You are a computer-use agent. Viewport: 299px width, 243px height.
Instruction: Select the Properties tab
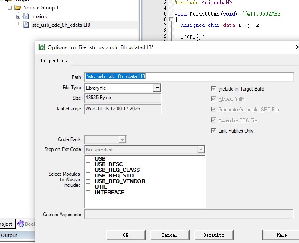[54, 61]
